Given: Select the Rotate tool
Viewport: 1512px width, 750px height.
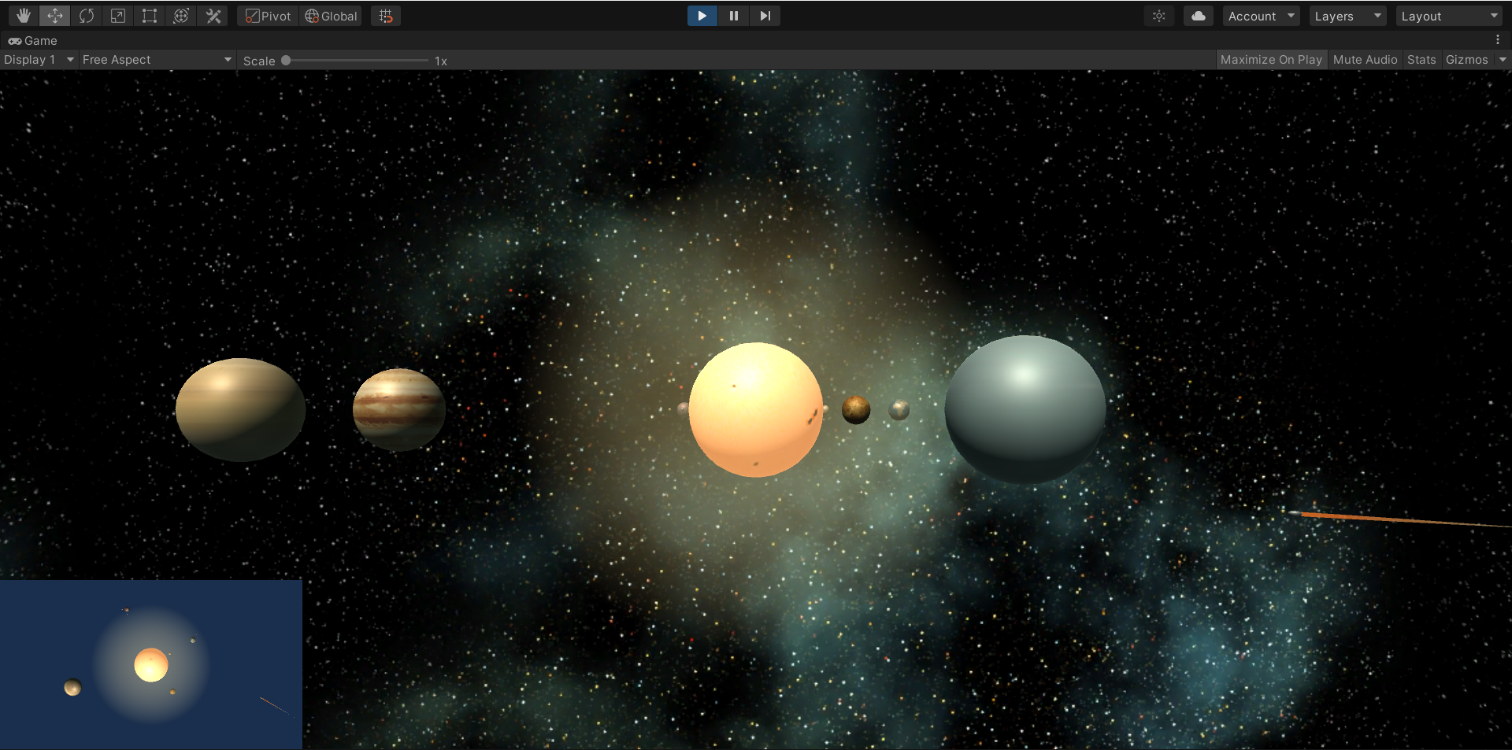Looking at the screenshot, I should pos(86,15).
